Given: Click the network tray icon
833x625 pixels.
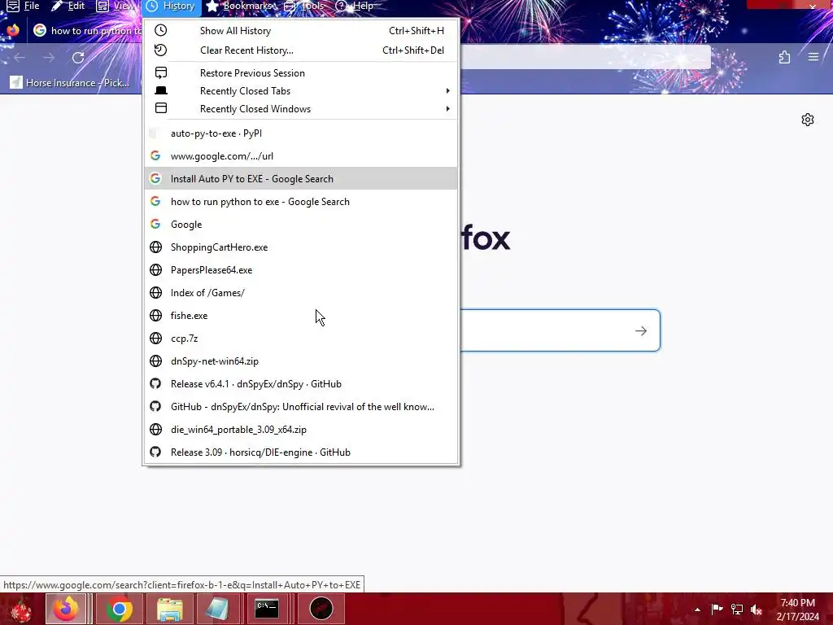Looking at the screenshot, I should [x=736, y=609].
